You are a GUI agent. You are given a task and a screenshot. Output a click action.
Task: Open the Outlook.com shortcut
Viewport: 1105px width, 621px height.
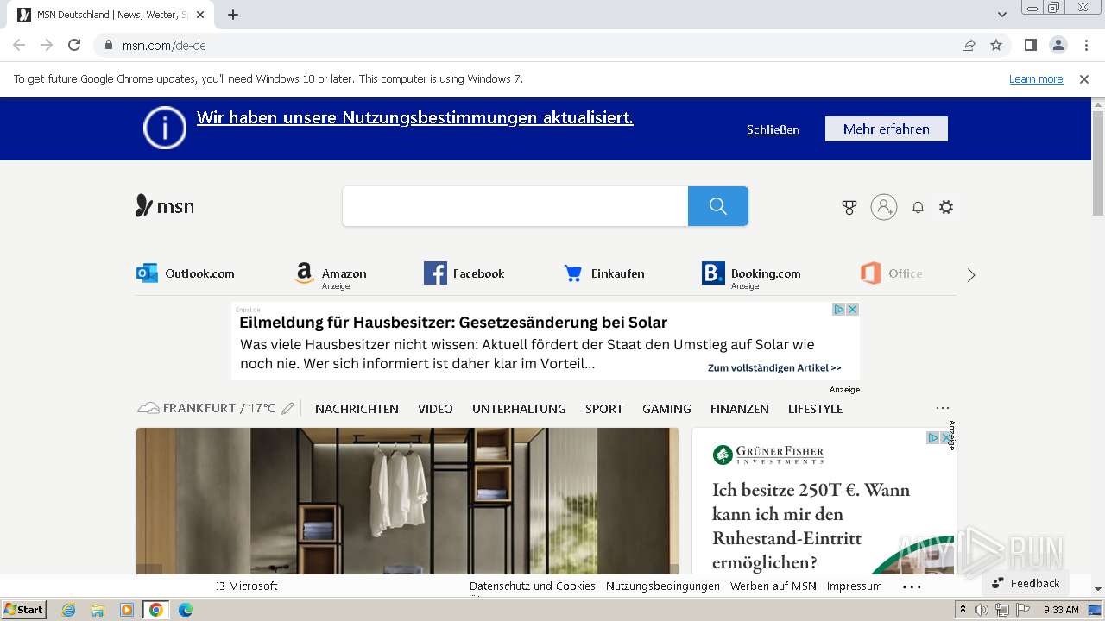186,273
